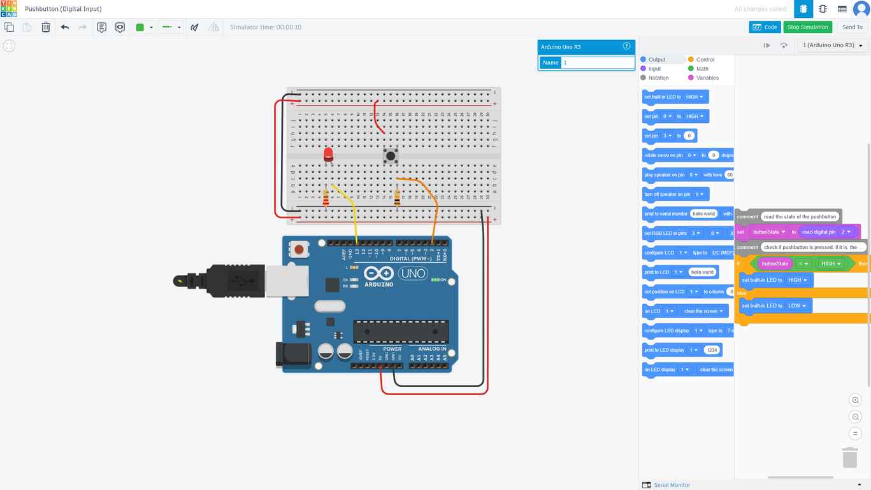Viewport: 871px width, 490px height.
Task: Open LCD number dropdown in configure LCD block
Action: tap(682, 253)
